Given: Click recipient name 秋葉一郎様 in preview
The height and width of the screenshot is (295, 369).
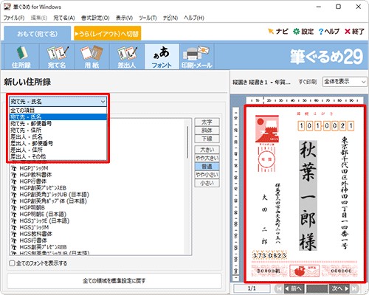Looking at the screenshot, I should coord(308,195).
